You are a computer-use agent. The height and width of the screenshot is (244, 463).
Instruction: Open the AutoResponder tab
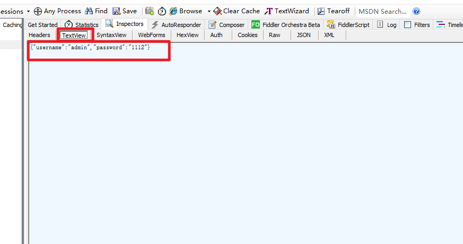pyautogui.click(x=176, y=25)
